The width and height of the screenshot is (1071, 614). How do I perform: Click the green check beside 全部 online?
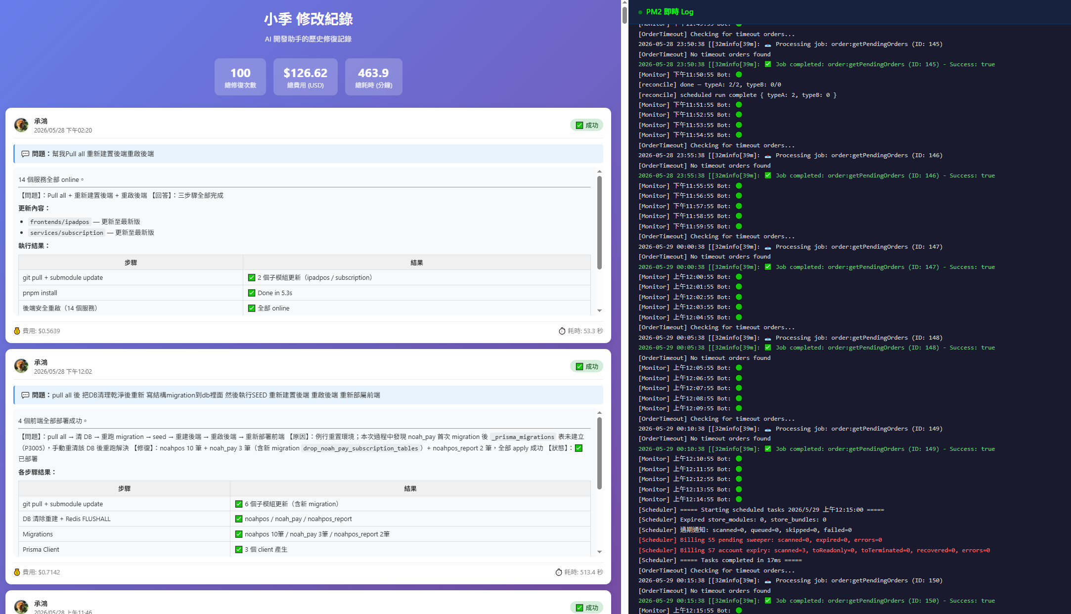click(252, 308)
